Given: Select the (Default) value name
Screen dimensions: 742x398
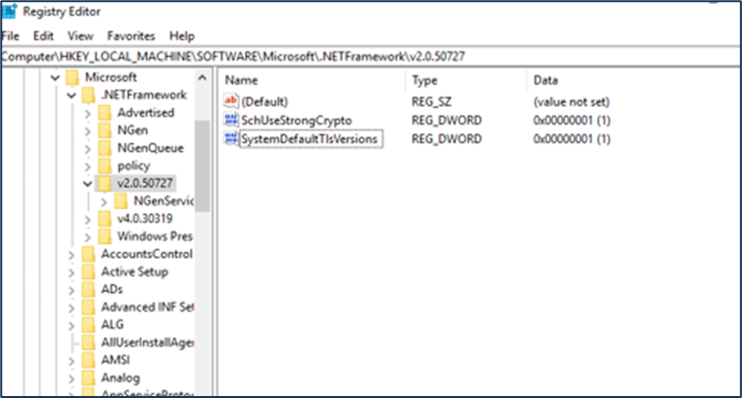Looking at the screenshot, I should coord(265,102).
